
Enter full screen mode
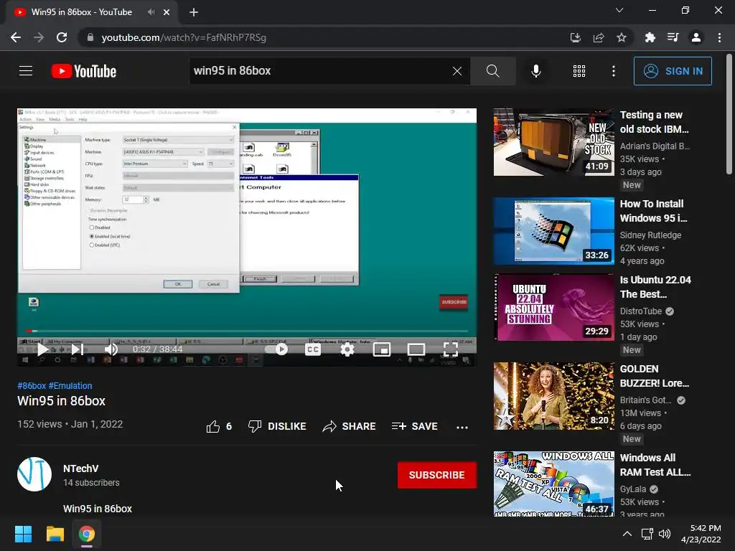[451, 349]
